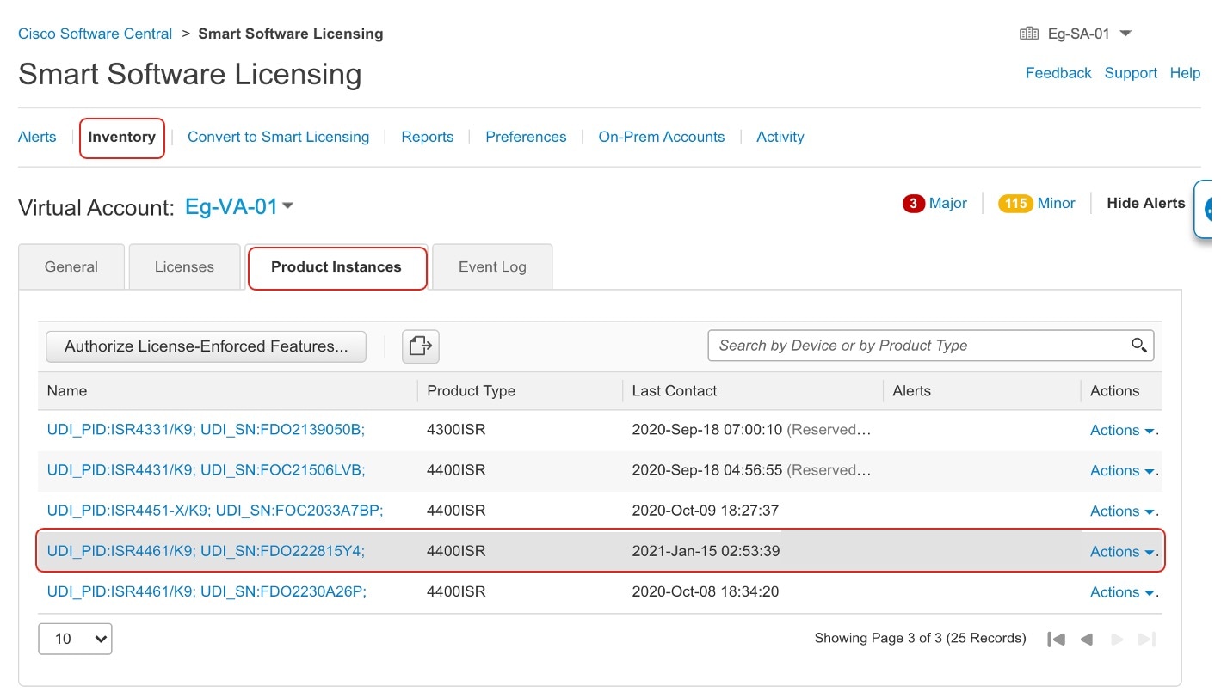The width and height of the screenshot is (1221, 692).
Task: Open the rows-per-page 10 dropdown
Action: (75, 639)
